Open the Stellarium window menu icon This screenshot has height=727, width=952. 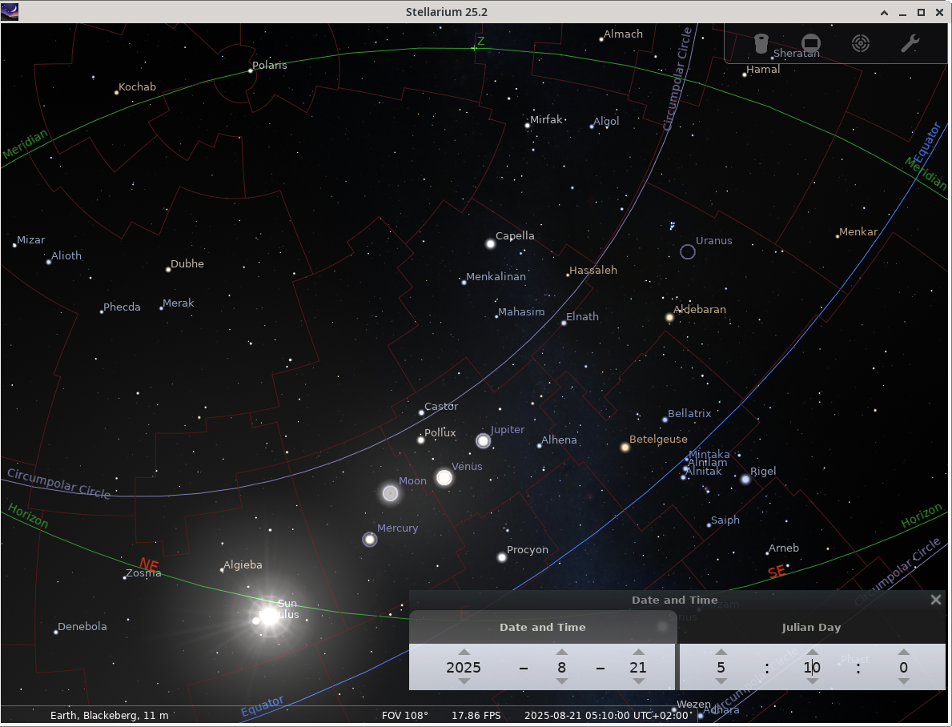pos(10,11)
